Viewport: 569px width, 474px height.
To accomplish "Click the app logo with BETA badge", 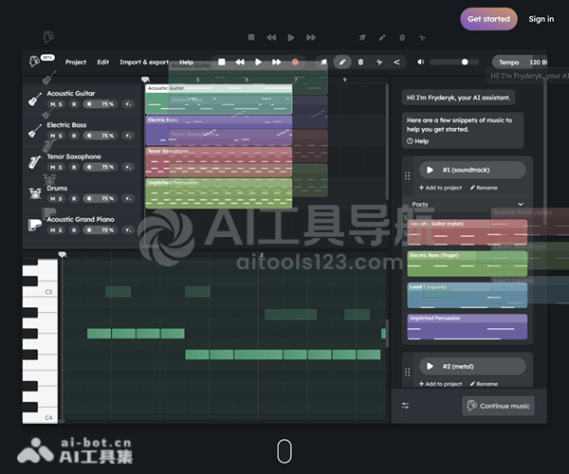I will (x=42, y=61).
